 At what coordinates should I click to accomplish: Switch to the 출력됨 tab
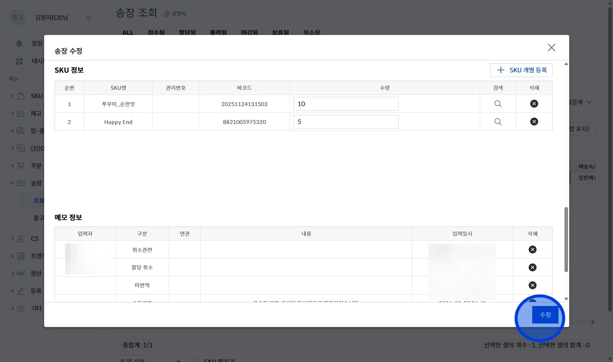pyautogui.click(x=218, y=33)
